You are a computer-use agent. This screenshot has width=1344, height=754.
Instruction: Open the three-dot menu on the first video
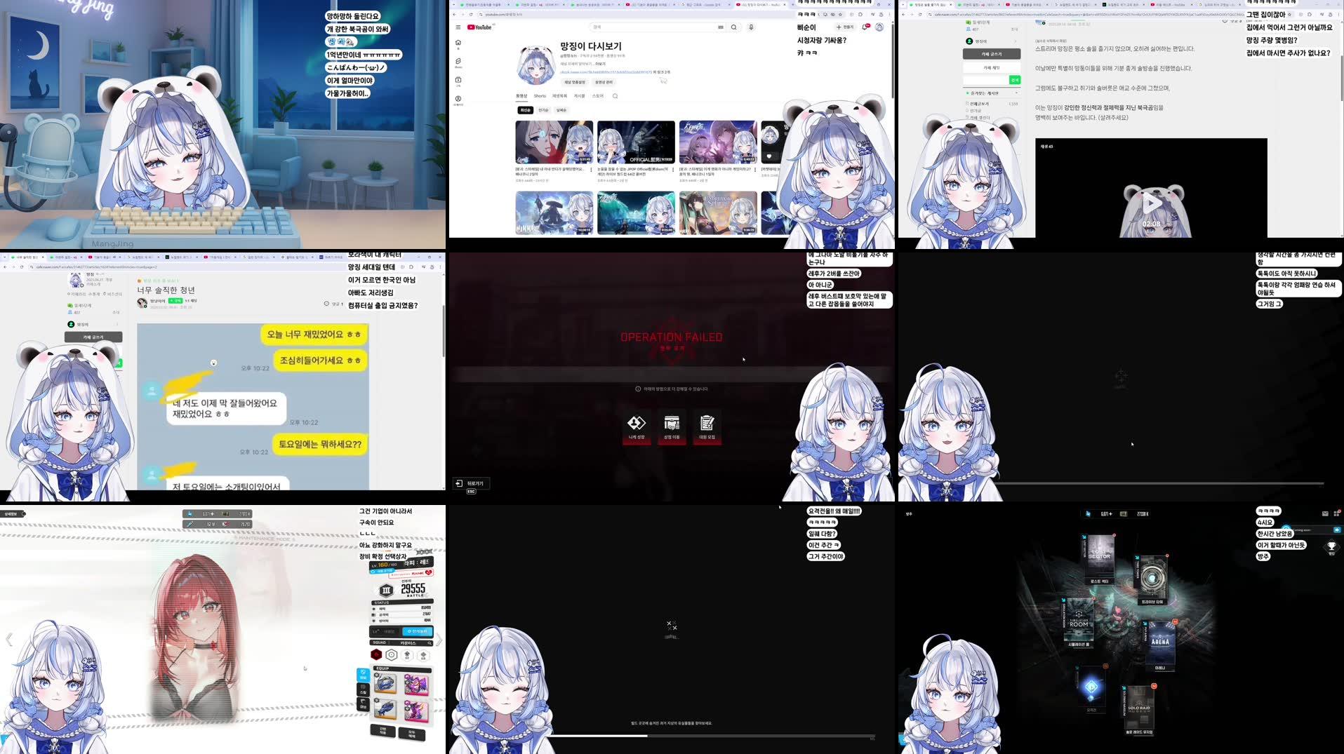[591, 170]
